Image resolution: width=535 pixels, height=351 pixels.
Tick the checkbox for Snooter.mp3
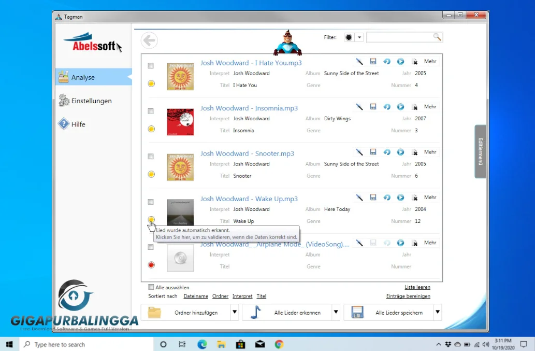point(151,157)
